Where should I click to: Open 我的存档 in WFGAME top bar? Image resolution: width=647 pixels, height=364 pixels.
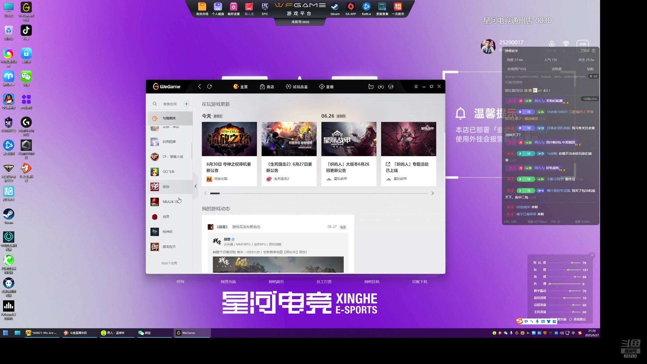point(202,9)
